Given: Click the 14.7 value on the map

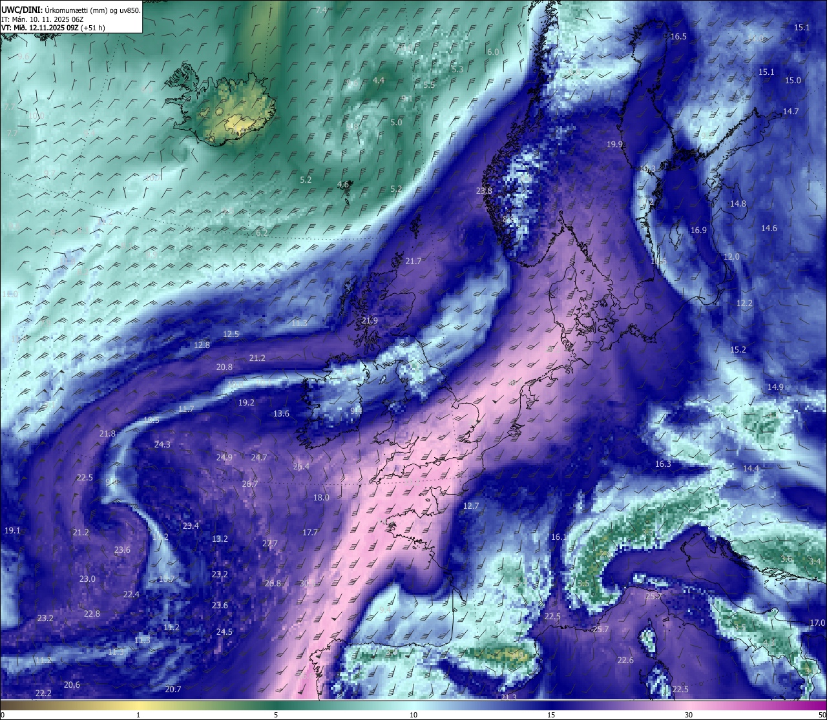Looking at the screenshot, I should coord(791,112).
